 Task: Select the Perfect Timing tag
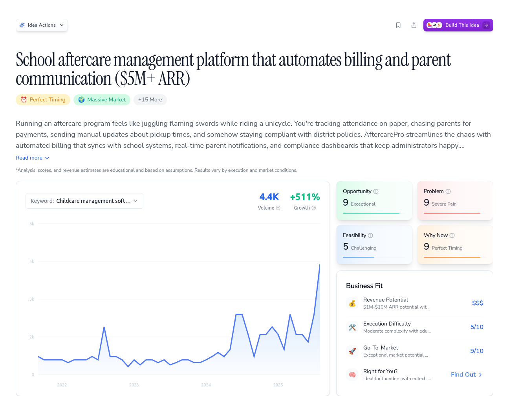[x=43, y=100]
